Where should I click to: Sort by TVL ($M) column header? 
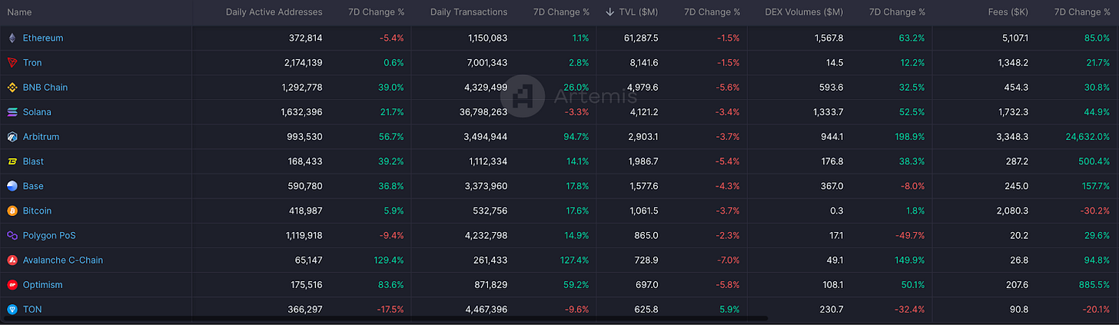click(x=639, y=12)
